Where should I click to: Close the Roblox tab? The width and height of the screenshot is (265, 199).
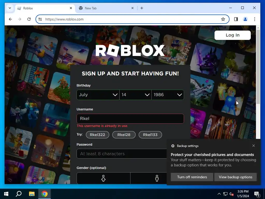pos(71,8)
